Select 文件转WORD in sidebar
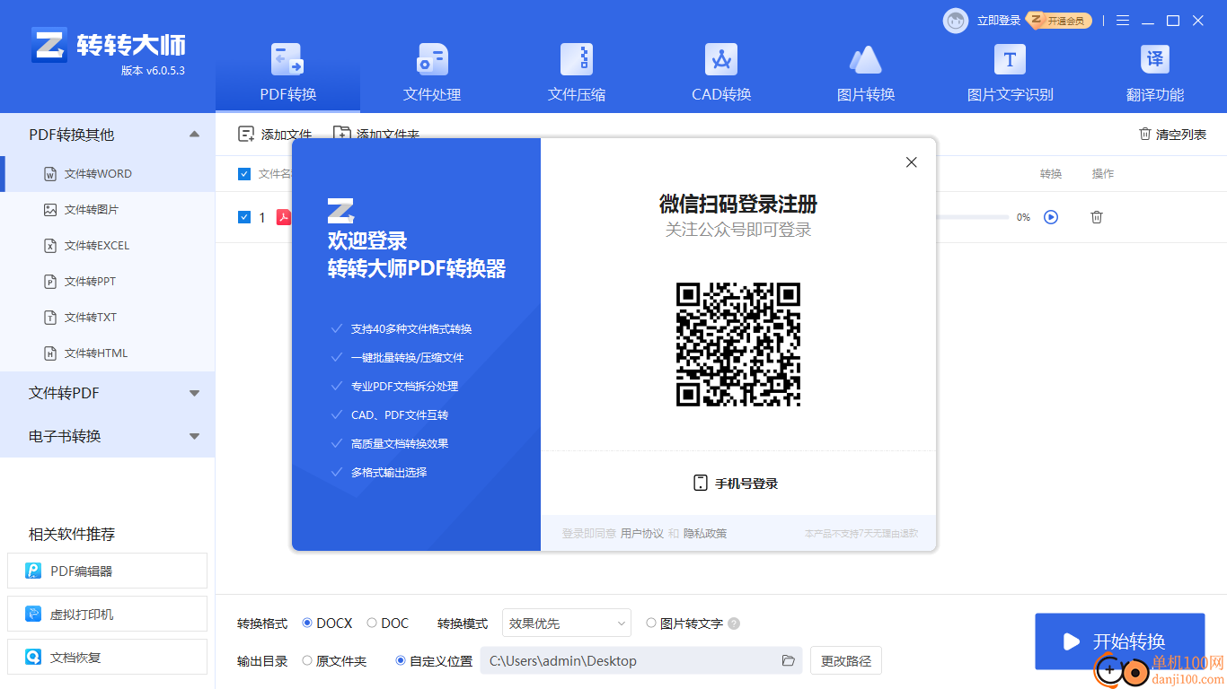Viewport: 1227px width, 689px height. tap(108, 174)
